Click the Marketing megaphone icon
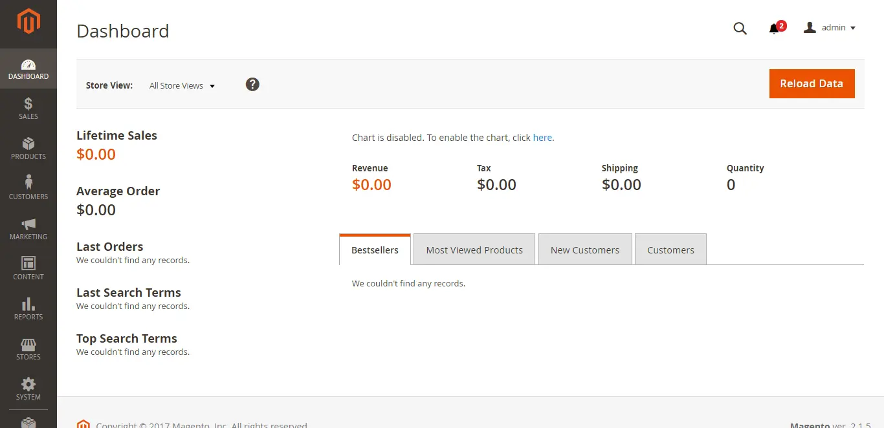 pyautogui.click(x=28, y=228)
